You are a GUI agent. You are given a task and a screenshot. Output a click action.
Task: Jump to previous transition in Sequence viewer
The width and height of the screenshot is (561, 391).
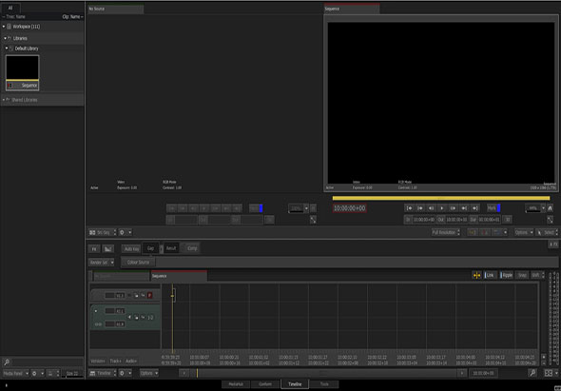pos(420,208)
